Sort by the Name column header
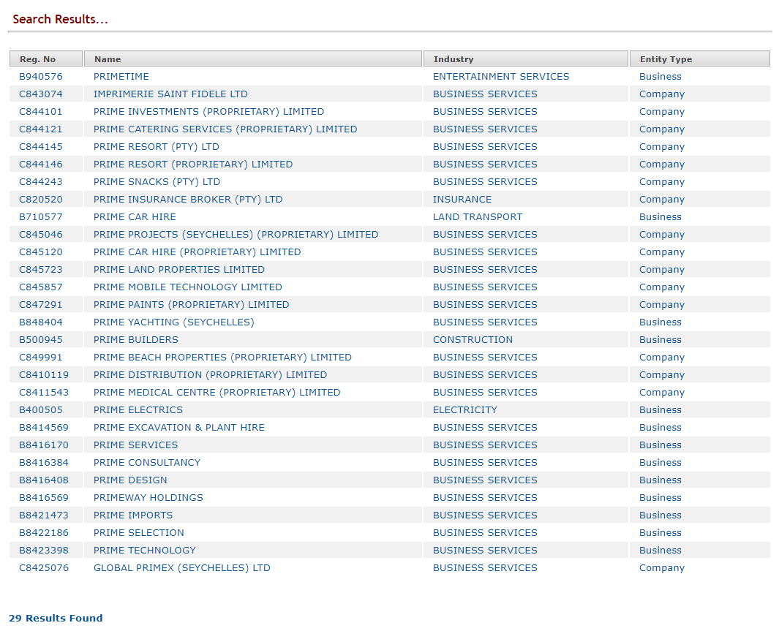This screenshot has height=631, width=779. coord(253,58)
